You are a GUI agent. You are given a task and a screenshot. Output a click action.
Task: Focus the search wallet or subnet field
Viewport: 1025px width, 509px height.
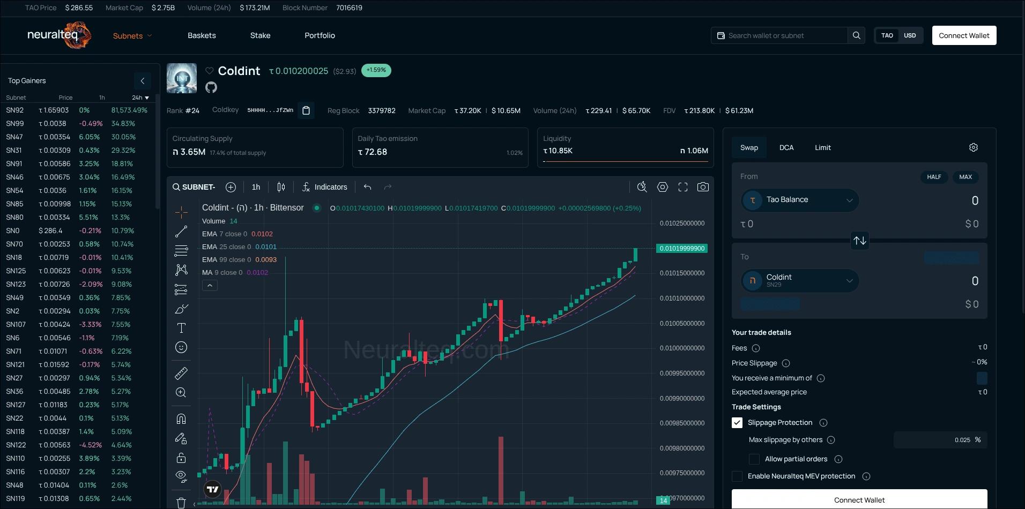click(779, 35)
